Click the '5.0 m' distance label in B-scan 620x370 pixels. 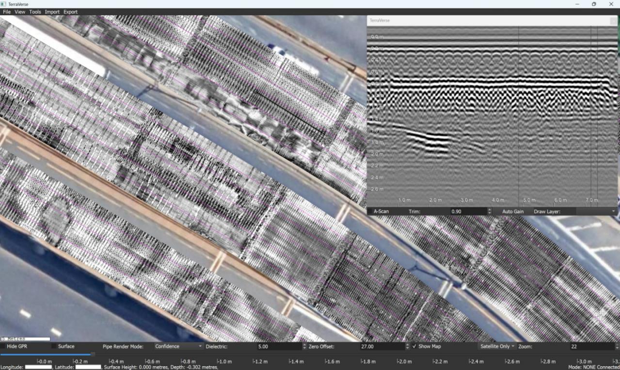tap(529, 200)
